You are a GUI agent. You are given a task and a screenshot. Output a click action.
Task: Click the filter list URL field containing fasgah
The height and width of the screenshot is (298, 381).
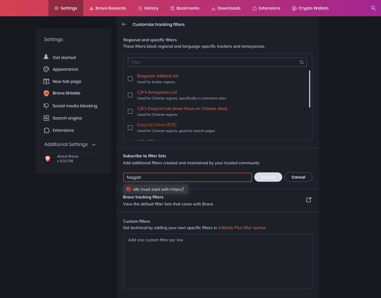(188, 177)
